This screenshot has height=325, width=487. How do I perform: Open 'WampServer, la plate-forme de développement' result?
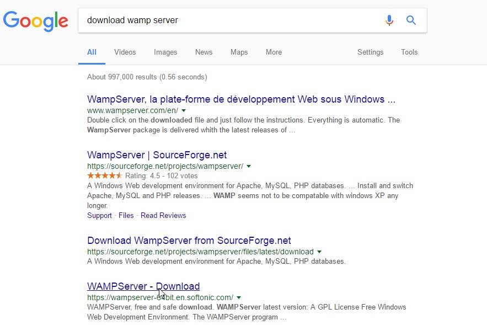pos(241,99)
